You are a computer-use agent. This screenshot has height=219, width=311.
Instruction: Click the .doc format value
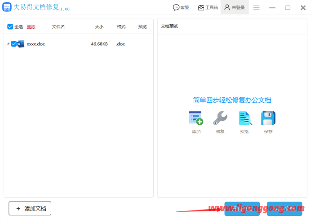pos(120,44)
